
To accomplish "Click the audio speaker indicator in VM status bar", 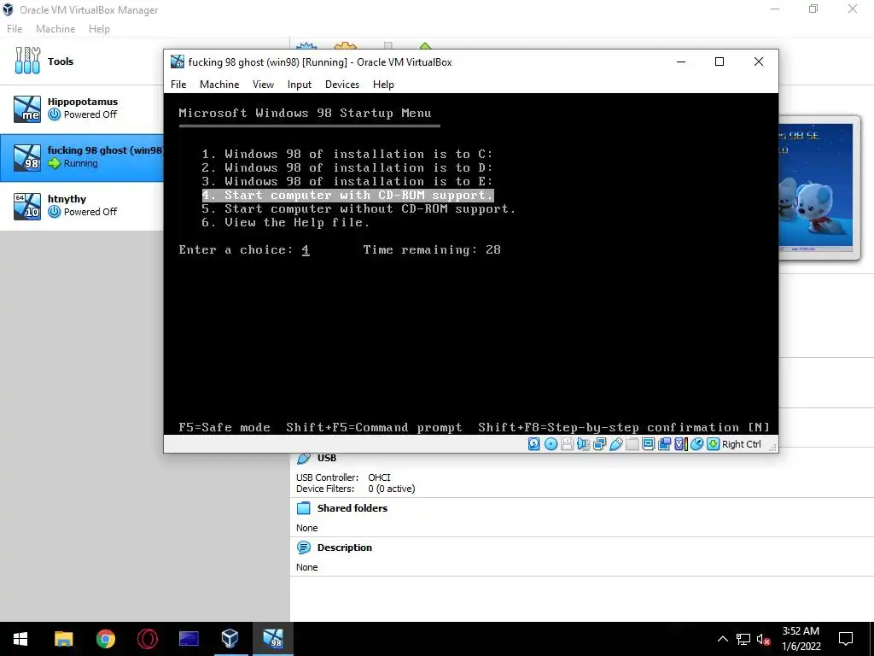I will [x=583, y=444].
